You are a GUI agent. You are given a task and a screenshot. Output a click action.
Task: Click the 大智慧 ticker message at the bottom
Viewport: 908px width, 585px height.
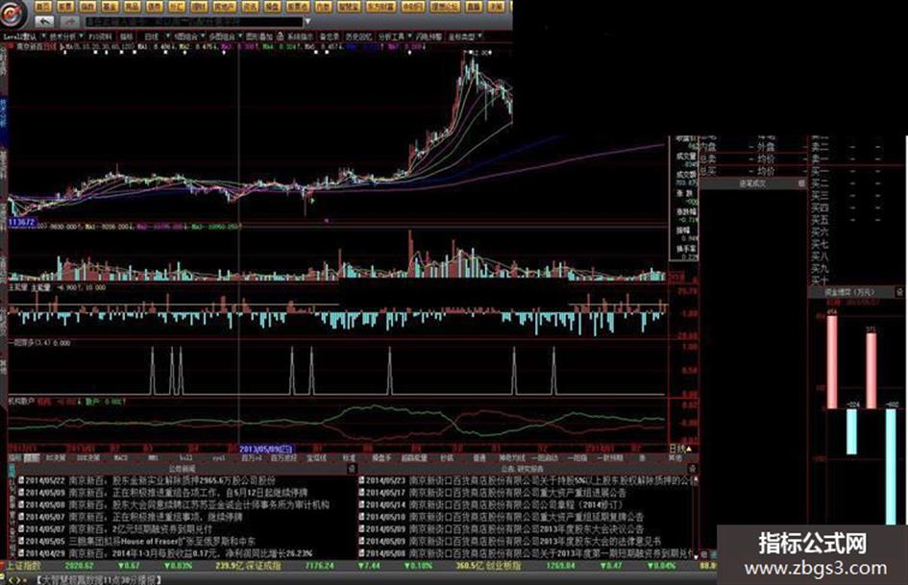(x=98, y=579)
